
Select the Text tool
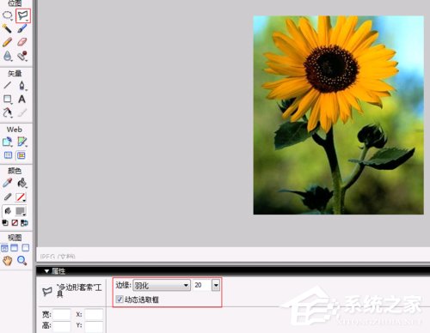[21, 99]
